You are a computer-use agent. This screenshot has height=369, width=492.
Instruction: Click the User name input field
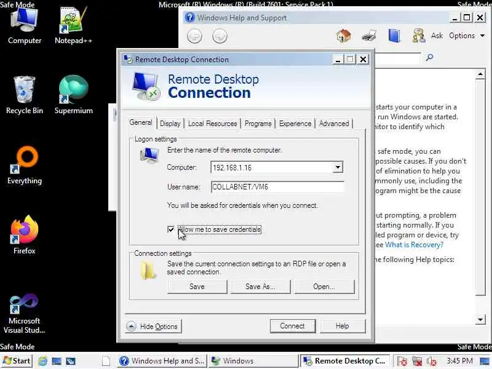tap(277, 187)
